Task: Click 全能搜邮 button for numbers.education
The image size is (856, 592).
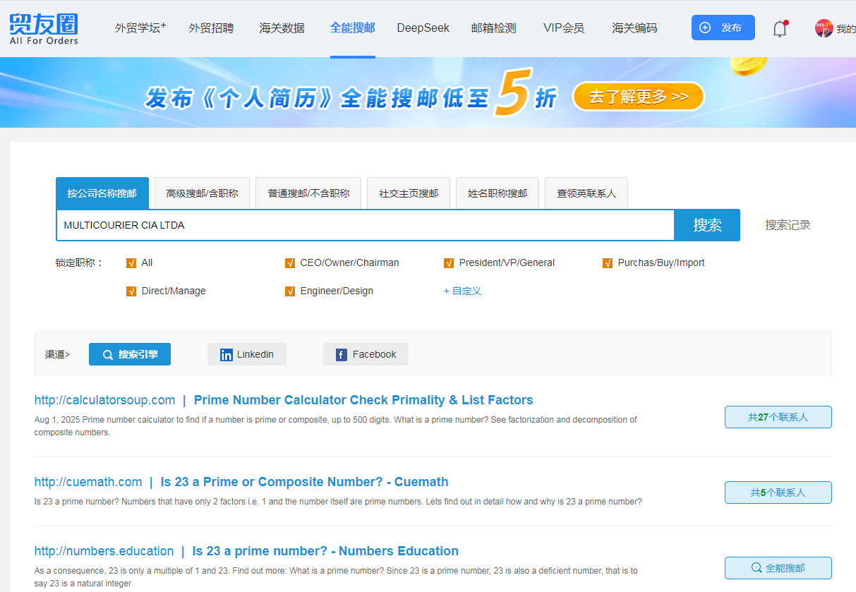Action: [x=778, y=568]
